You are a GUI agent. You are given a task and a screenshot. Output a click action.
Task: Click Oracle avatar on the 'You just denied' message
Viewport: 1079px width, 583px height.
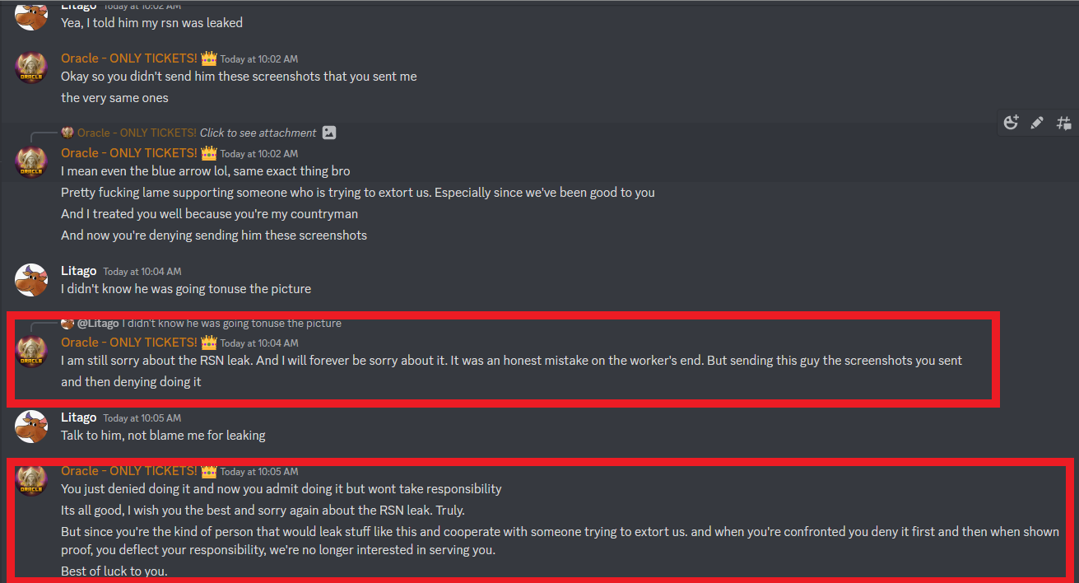31,479
